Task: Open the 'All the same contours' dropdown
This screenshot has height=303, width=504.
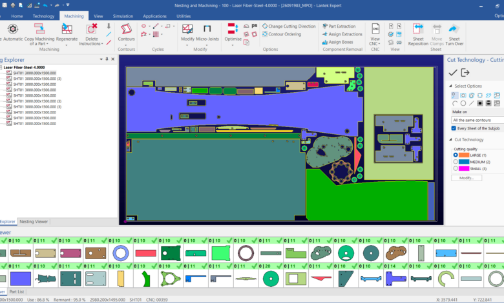Action: click(477, 120)
